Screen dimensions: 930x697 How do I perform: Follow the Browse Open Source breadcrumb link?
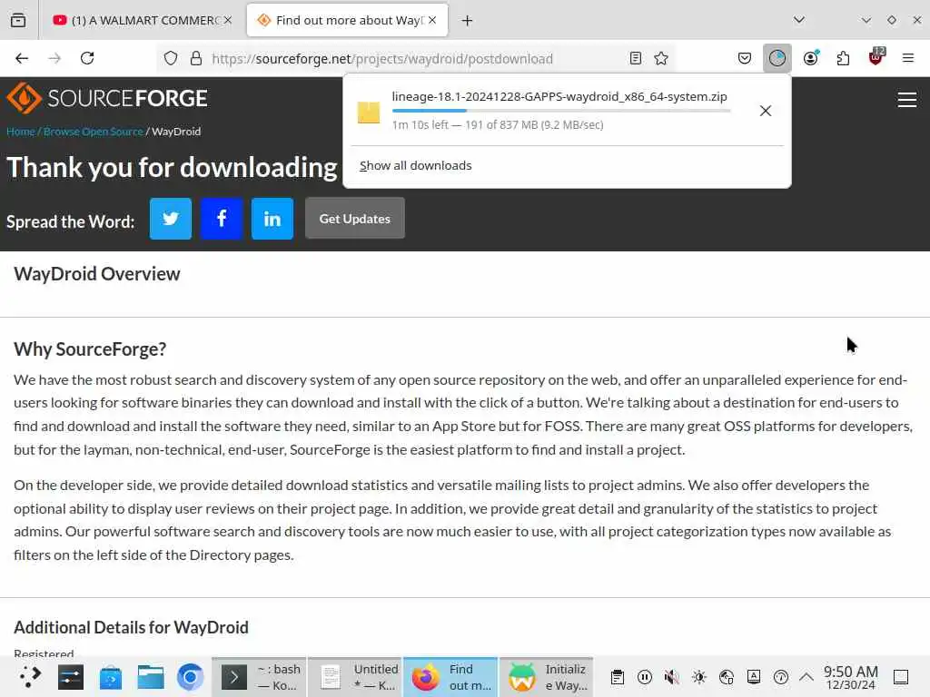pos(94,132)
